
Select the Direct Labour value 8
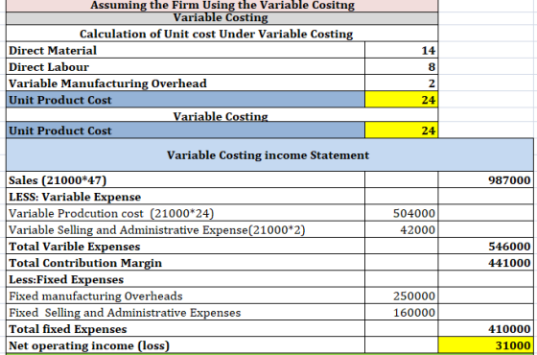coord(402,66)
